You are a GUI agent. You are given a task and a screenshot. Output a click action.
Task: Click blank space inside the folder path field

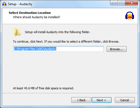pos(80,49)
